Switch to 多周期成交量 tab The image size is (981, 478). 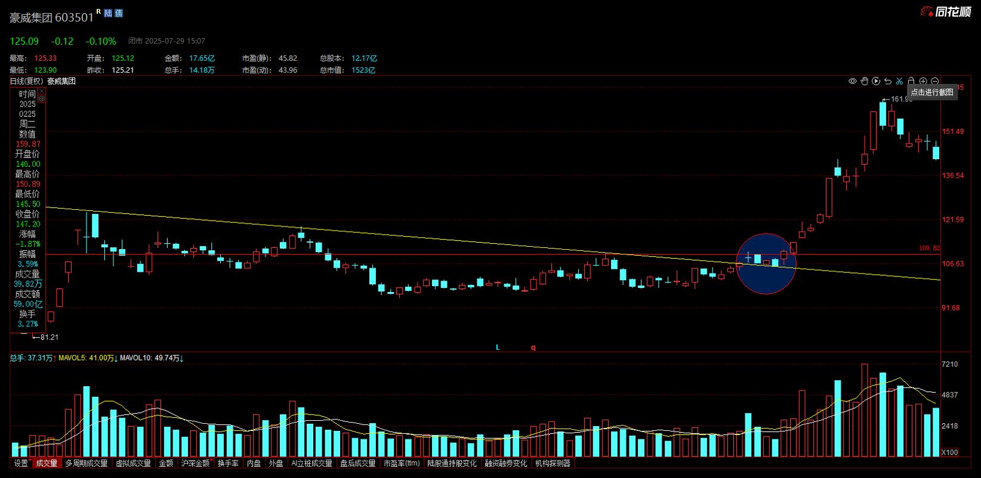coord(87,463)
